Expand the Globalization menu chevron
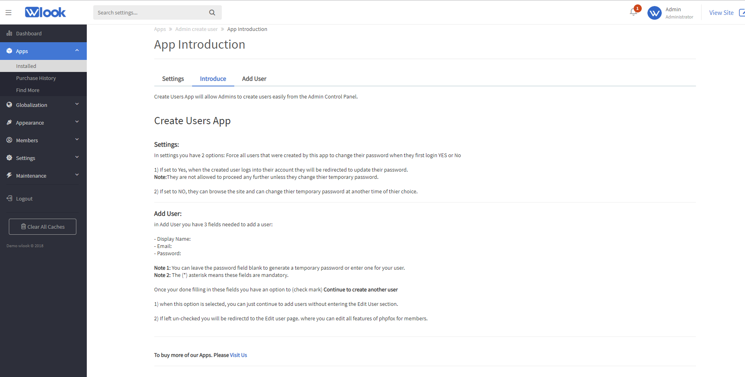Screen dimensions: 745x377 pyautogui.click(x=77, y=104)
